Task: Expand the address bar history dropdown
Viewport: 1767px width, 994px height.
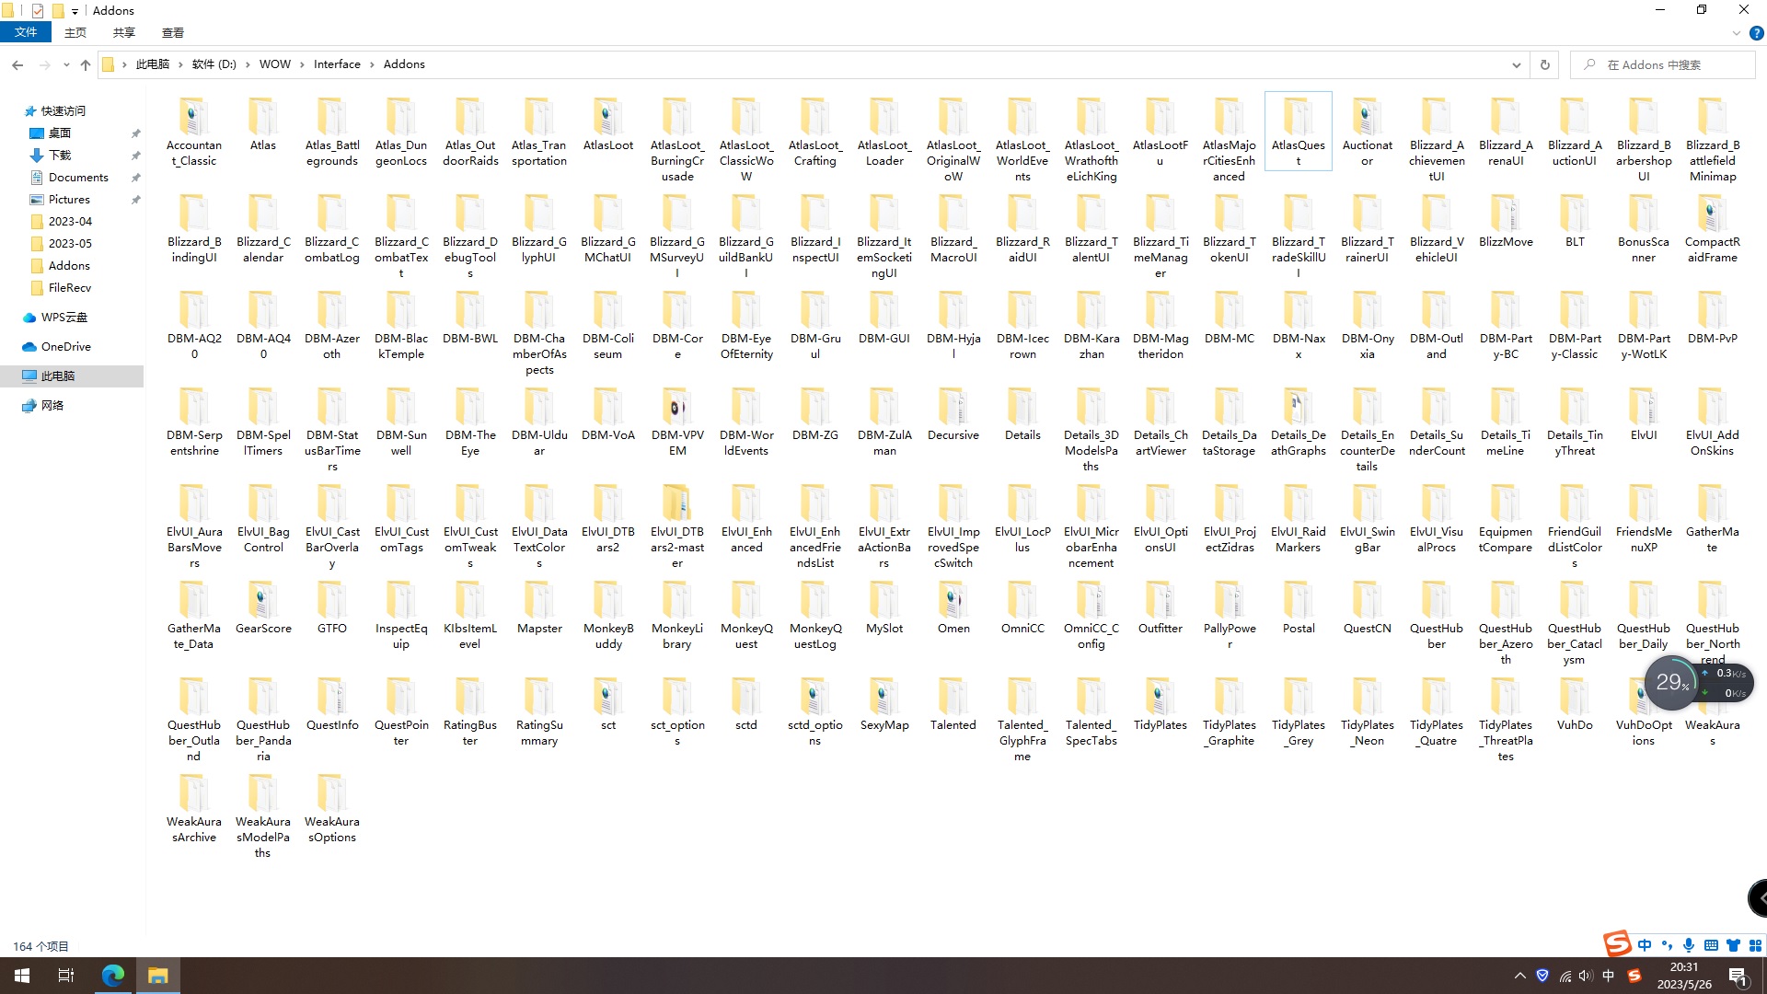Action: coord(1516,64)
